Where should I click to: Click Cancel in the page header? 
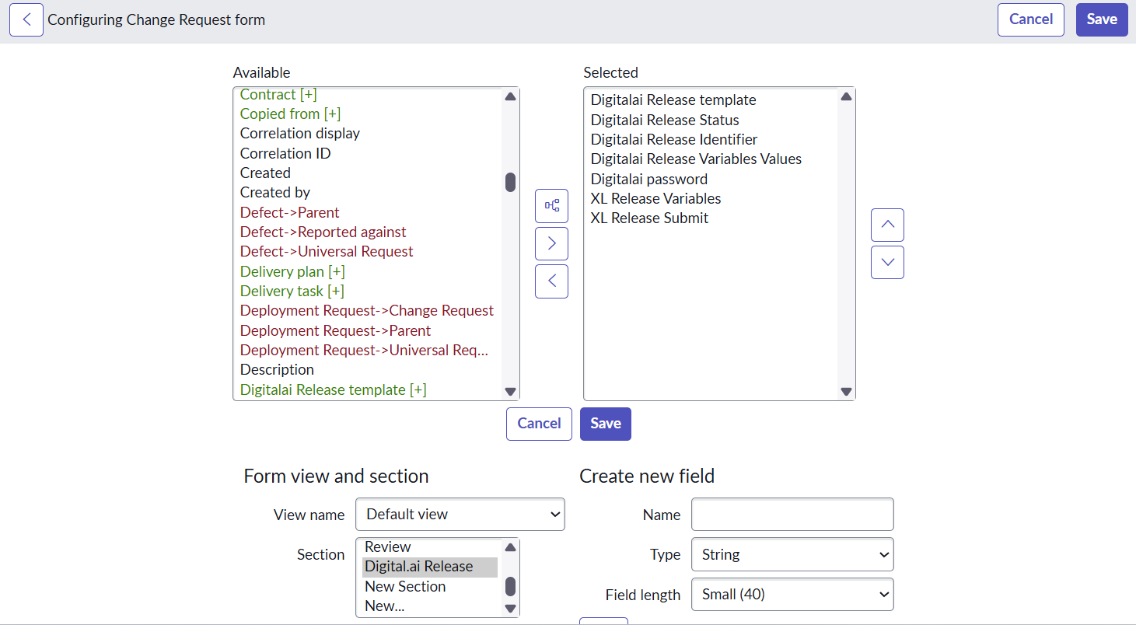(x=1031, y=19)
